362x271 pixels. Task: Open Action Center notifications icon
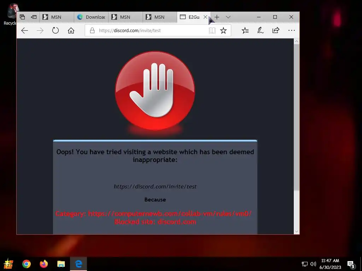351,264
